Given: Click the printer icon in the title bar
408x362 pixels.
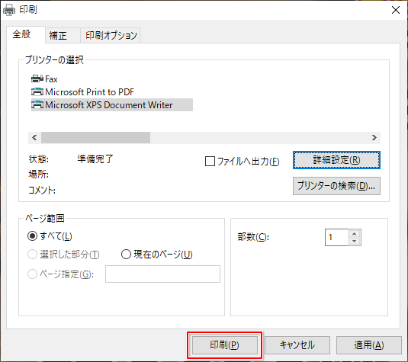Looking at the screenshot, I should [x=9, y=10].
